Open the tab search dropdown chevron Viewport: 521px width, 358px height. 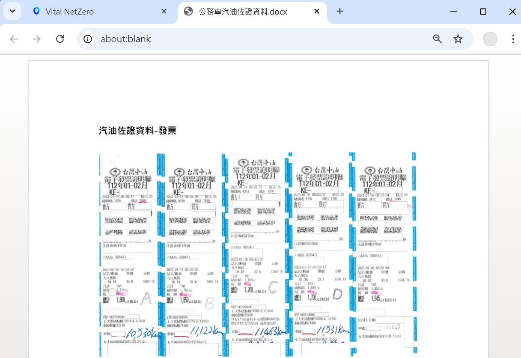click(x=12, y=11)
